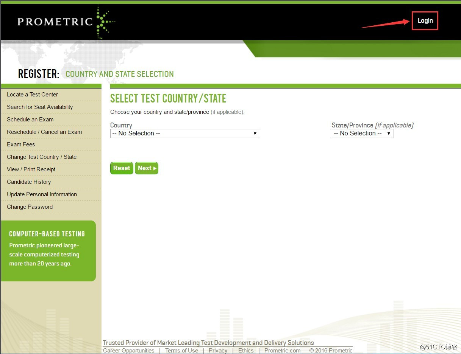The width and height of the screenshot is (461, 354).
Task: Select Search for Seat Availability
Action: pos(40,107)
